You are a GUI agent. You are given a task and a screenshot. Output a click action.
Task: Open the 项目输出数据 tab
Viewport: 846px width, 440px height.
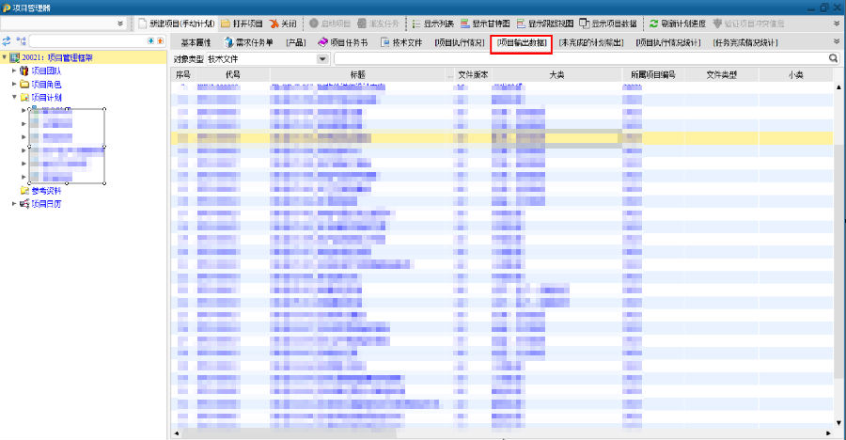521,42
